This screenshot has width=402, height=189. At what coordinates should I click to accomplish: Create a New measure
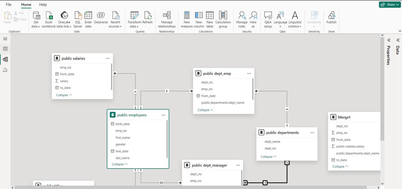tap(187, 19)
